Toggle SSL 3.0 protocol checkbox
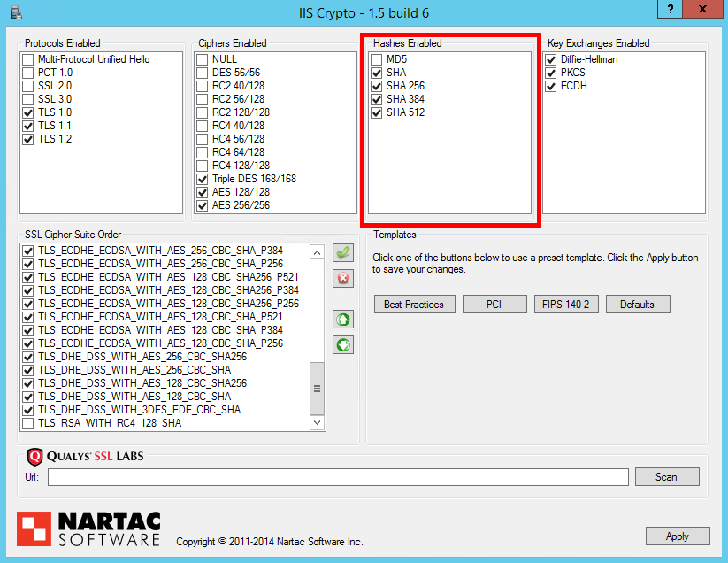Viewport: 728px width, 563px height. [x=28, y=99]
